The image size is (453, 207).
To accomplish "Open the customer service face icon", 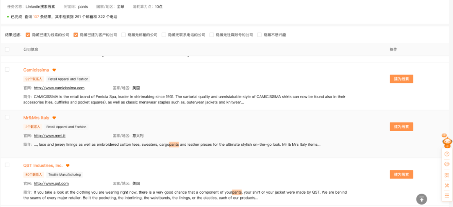I will point(447,164).
